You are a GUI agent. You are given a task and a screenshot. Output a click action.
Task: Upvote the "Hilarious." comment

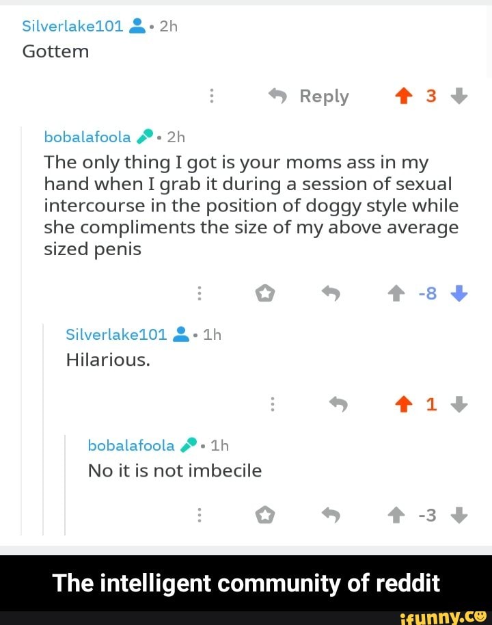(403, 405)
